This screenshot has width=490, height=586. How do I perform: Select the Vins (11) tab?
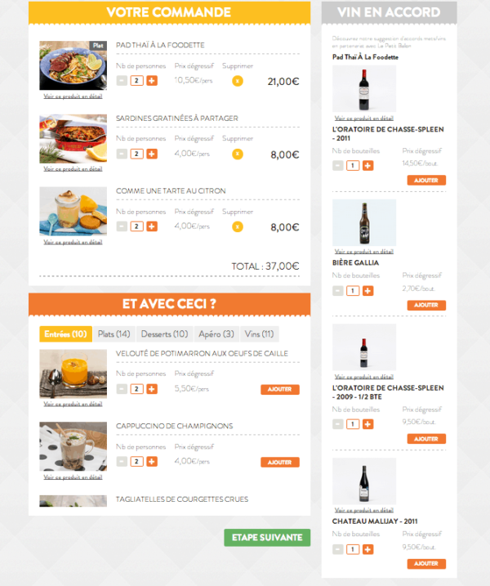(259, 334)
